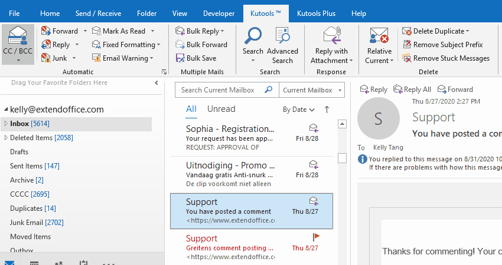Switch to the Home tab
Screen dimensions: 502x265
[50, 14]
